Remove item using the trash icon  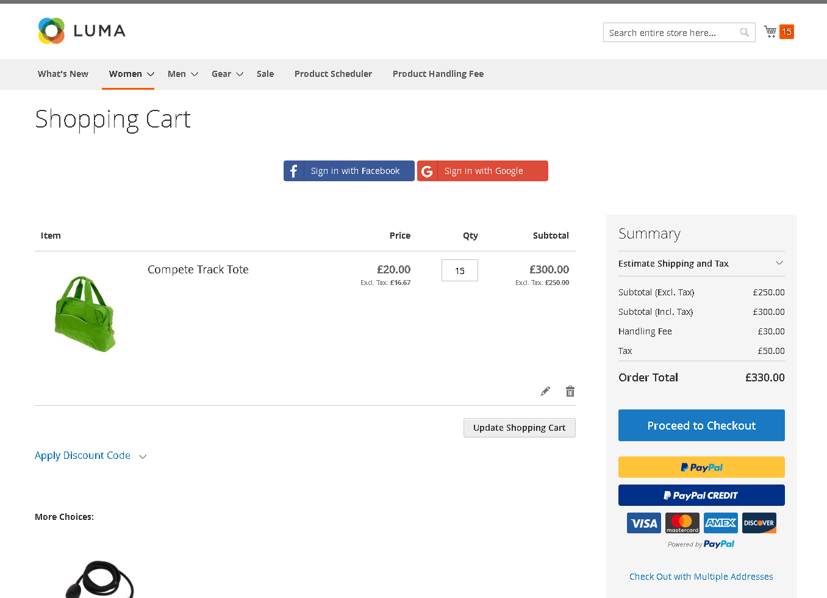pos(570,391)
